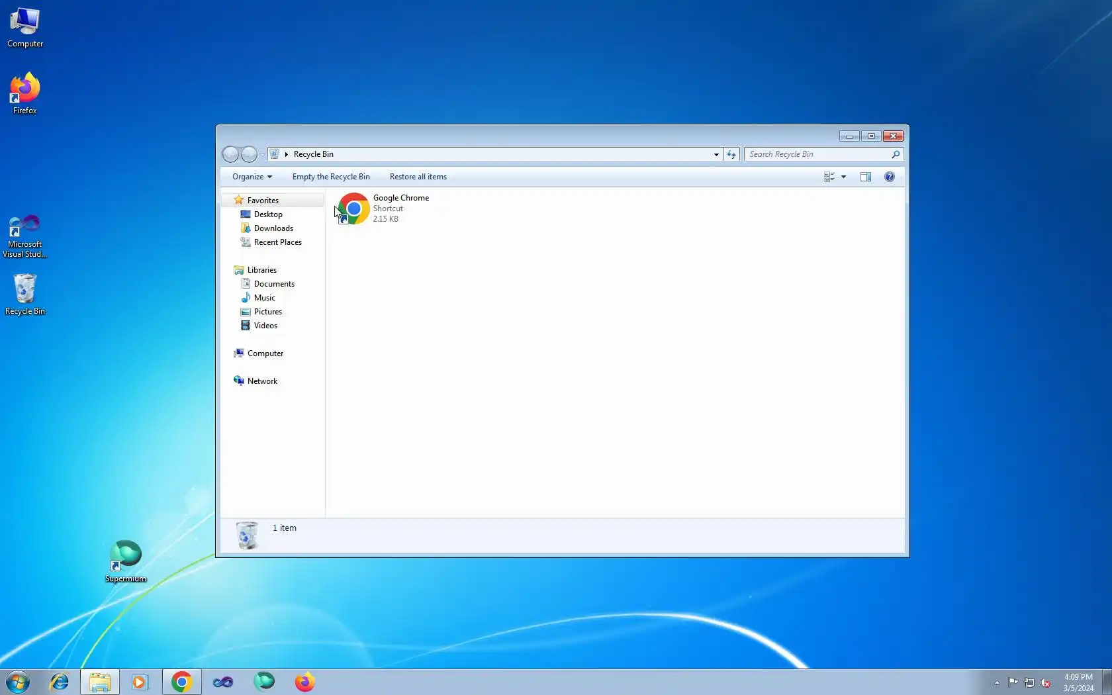Screen dimensions: 1112x695
Task: Minimize the Recycle Bin window
Action: point(849,136)
